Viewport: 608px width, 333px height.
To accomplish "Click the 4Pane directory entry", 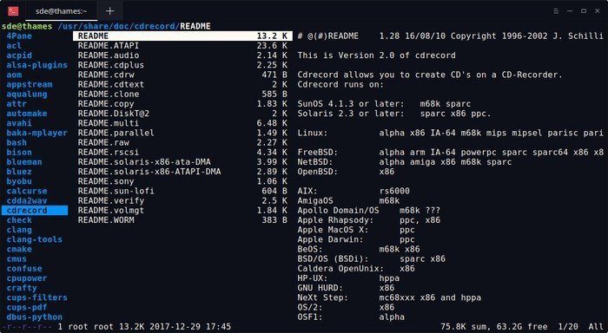I will [x=19, y=36].
